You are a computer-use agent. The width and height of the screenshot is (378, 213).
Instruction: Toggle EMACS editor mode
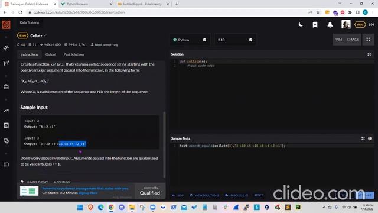pyautogui.click(x=353, y=40)
